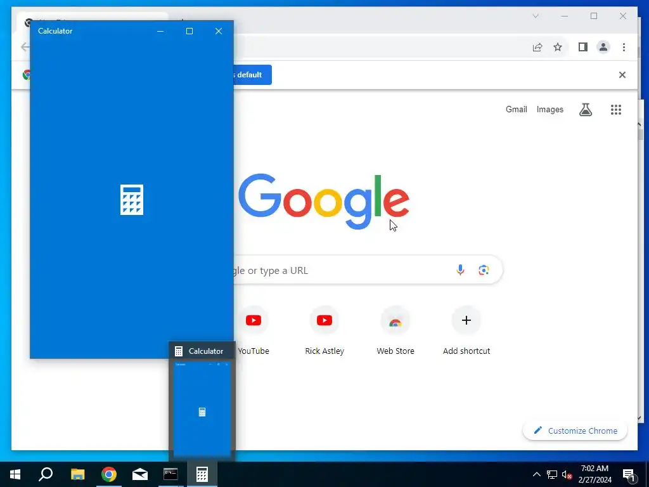This screenshot has height=487, width=649.
Task: Click the Share this page icon in Chrome
Action: coord(537,47)
